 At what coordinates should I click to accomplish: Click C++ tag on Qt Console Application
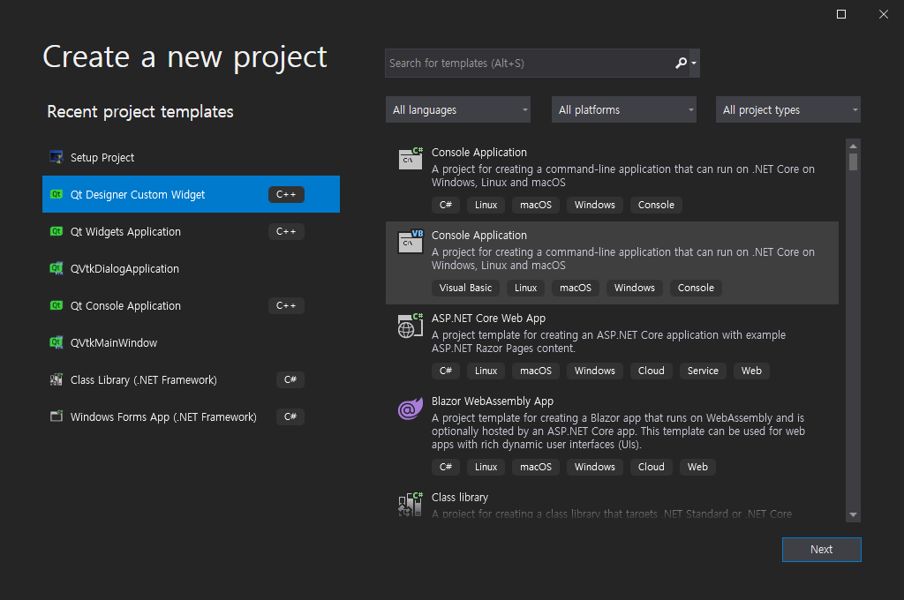click(286, 305)
